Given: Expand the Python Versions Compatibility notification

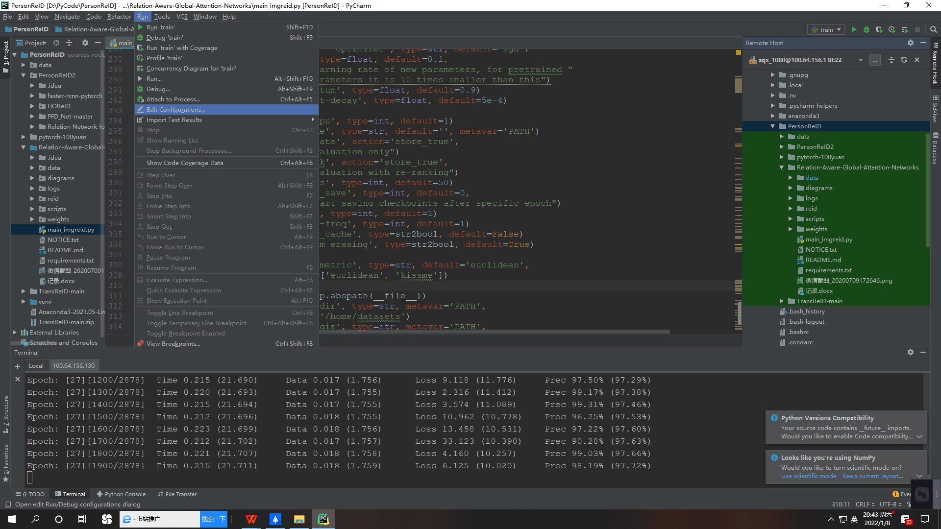Looking at the screenshot, I should click(x=919, y=436).
